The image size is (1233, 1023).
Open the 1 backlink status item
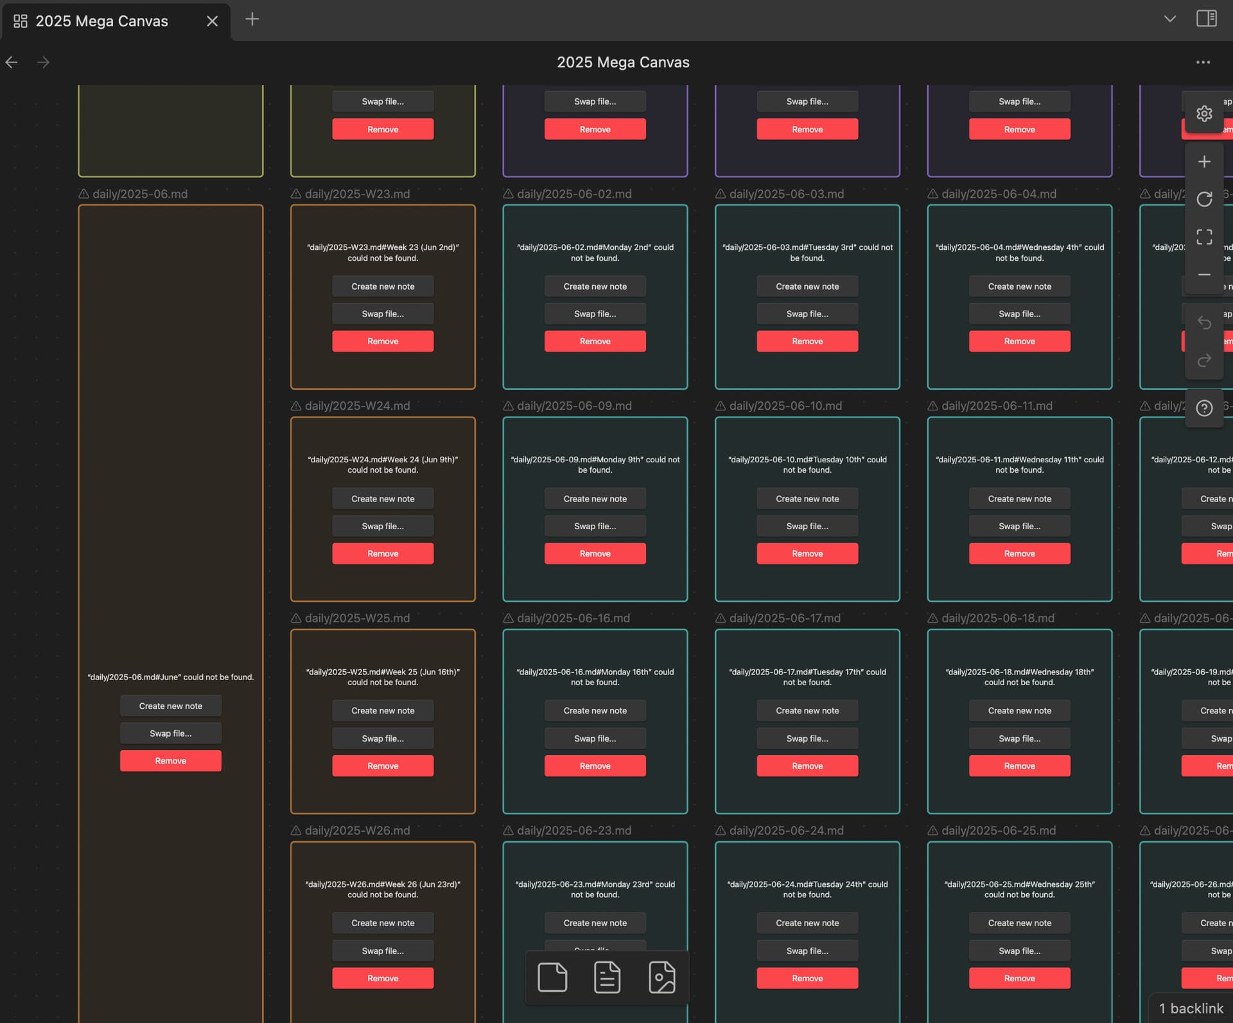tap(1191, 1008)
